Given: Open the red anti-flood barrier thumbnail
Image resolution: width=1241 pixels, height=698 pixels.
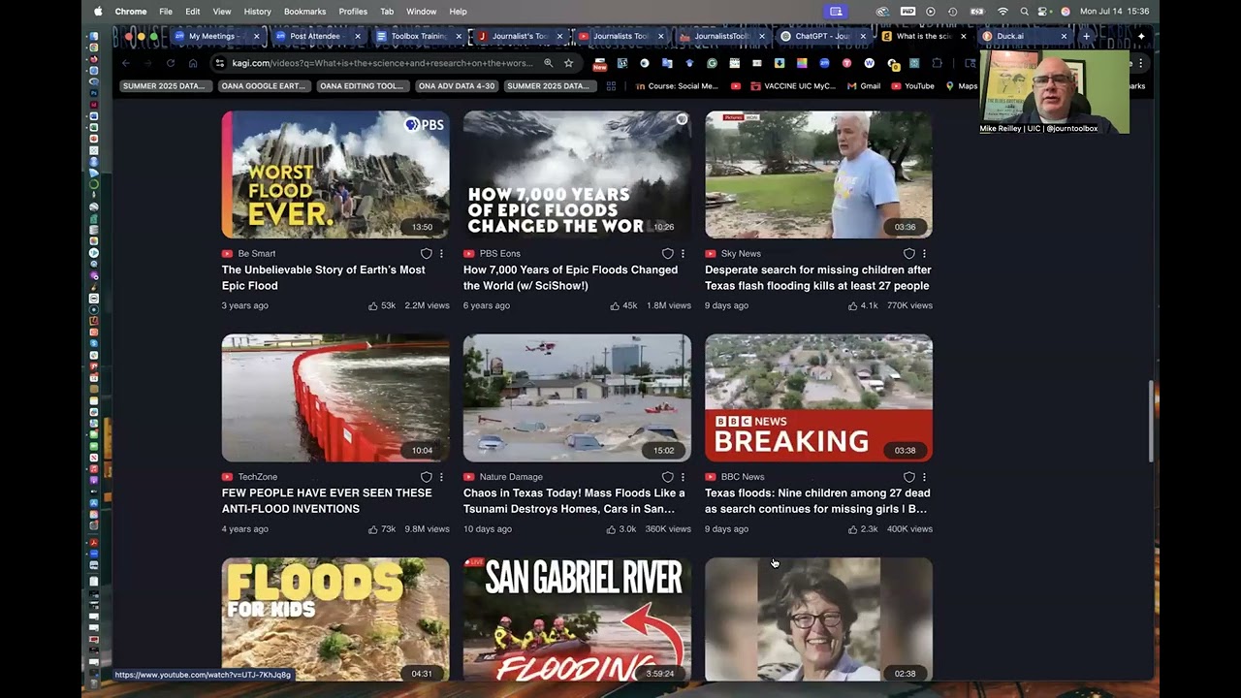Looking at the screenshot, I should click(335, 397).
